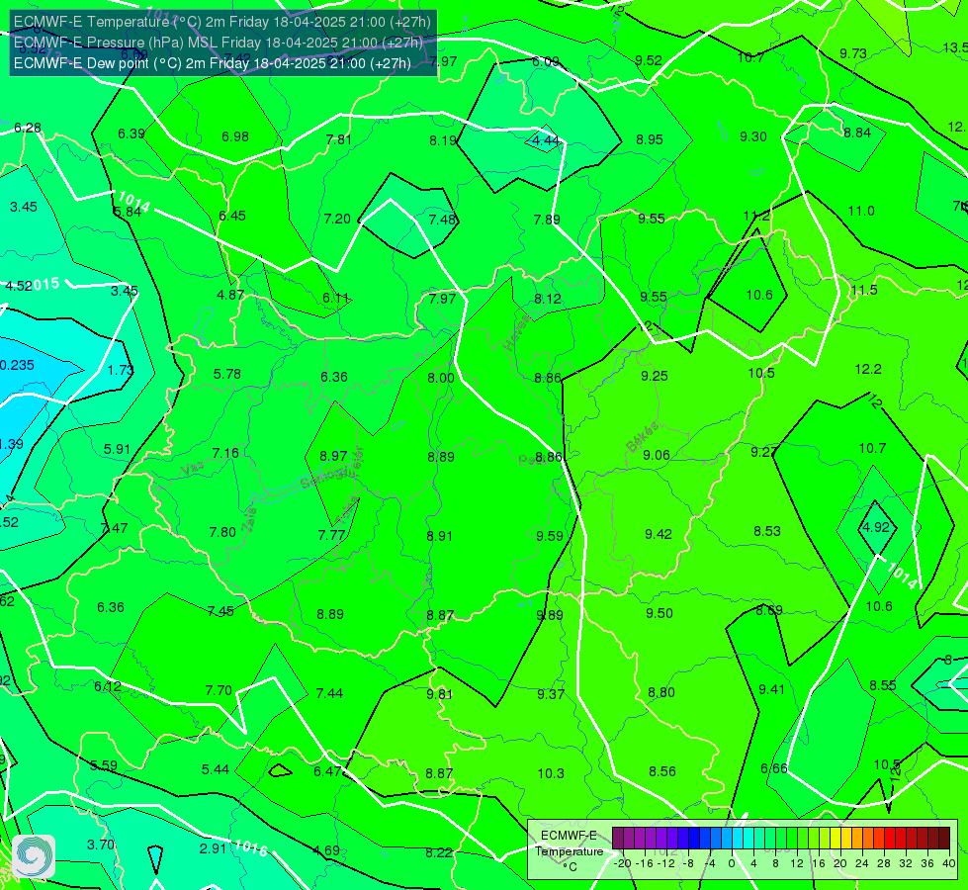Click the 8.95 grid value
968x890 pixels.
[x=650, y=139]
